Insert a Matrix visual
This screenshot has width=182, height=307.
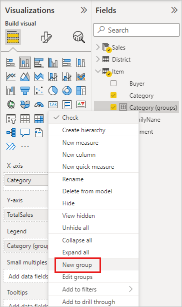coord(39,119)
